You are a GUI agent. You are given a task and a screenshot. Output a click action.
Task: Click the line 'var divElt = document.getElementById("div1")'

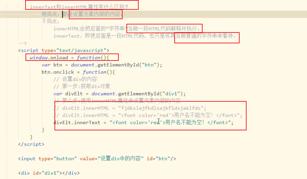pos(119,94)
